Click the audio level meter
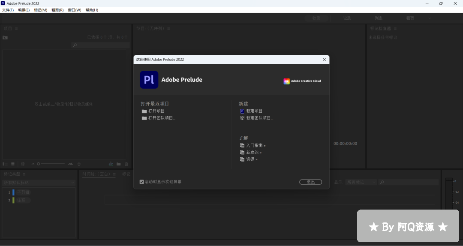This screenshot has height=246, width=463. 449,194
